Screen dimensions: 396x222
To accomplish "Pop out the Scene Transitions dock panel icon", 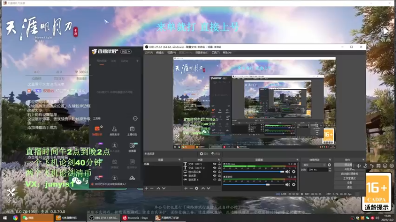I will tap(330, 160).
